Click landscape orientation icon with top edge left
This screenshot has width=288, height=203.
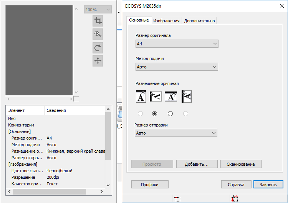pos(187,96)
